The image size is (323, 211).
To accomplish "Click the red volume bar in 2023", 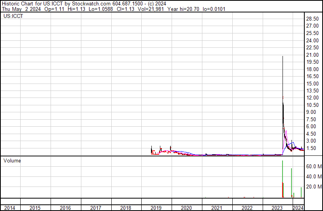I will [283, 190].
